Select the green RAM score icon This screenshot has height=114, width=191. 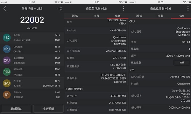pyautogui.click(x=7, y=72)
